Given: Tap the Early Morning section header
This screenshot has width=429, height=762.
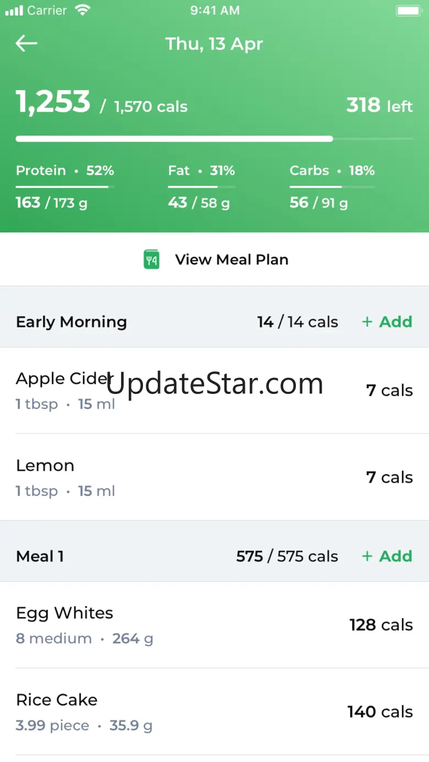Looking at the screenshot, I should (x=71, y=322).
